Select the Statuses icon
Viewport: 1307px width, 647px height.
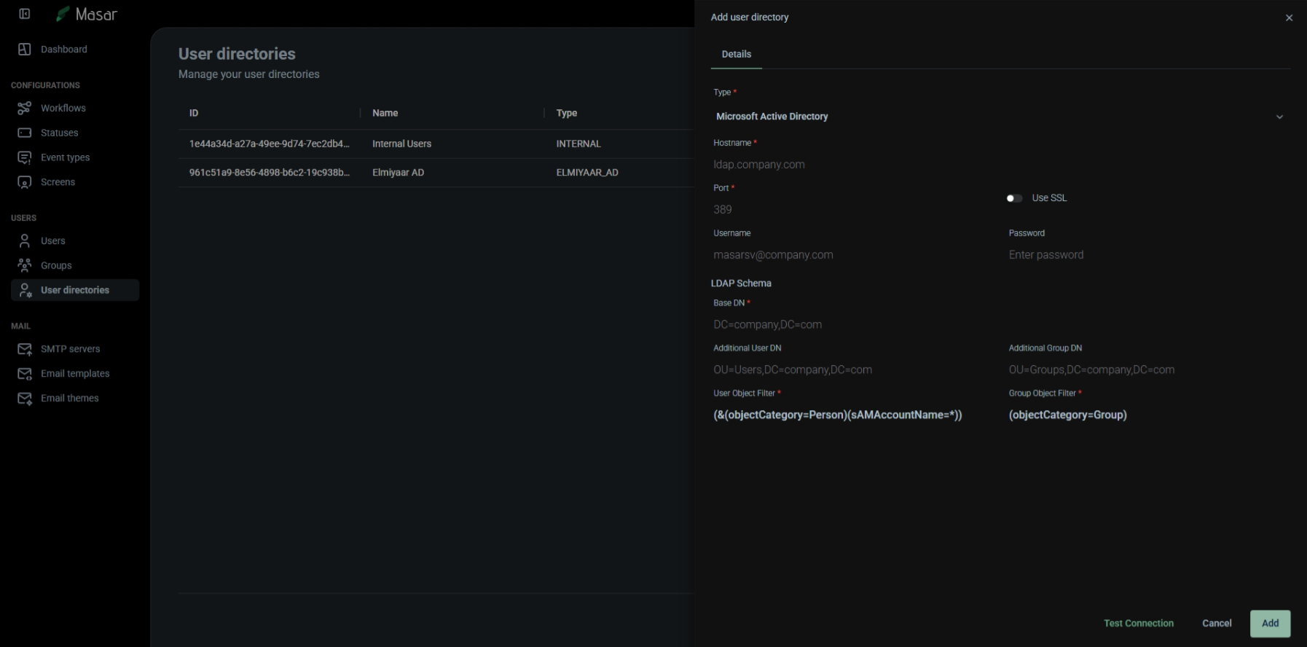pyautogui.click(x=24, y=133)
